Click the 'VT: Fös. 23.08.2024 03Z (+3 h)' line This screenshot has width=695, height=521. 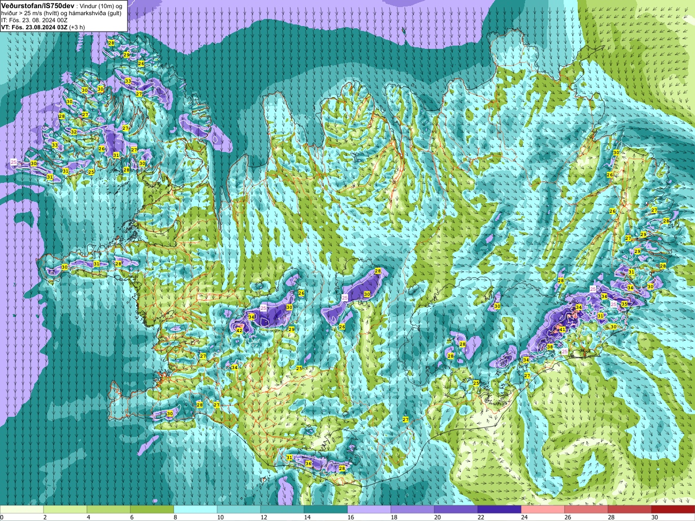(x=43, y=27)
